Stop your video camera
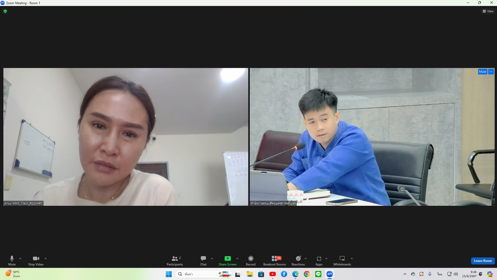 pos(36,261)
